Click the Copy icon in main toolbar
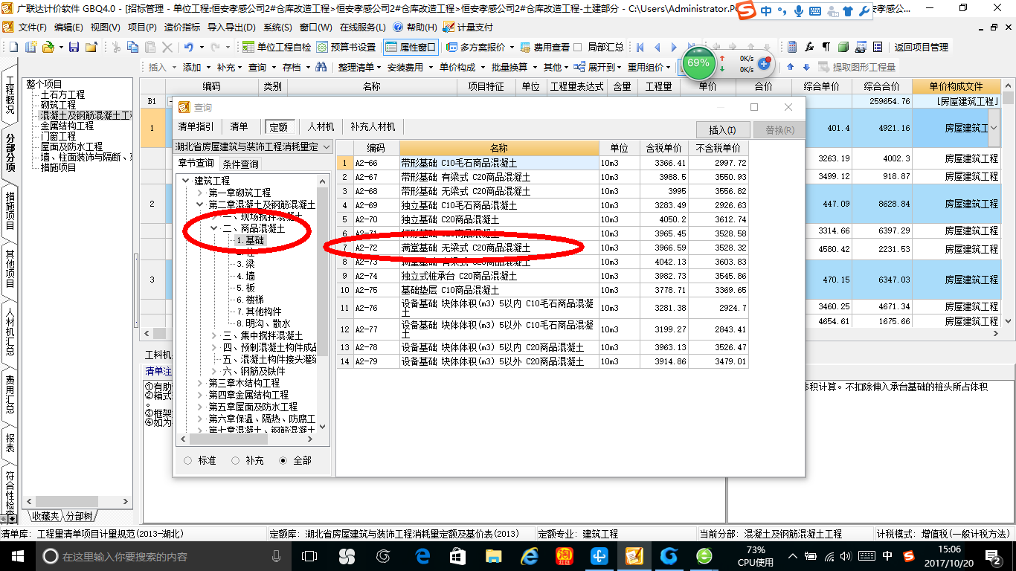This screenshot has width=1016, height=571. [x=133, y=47]
